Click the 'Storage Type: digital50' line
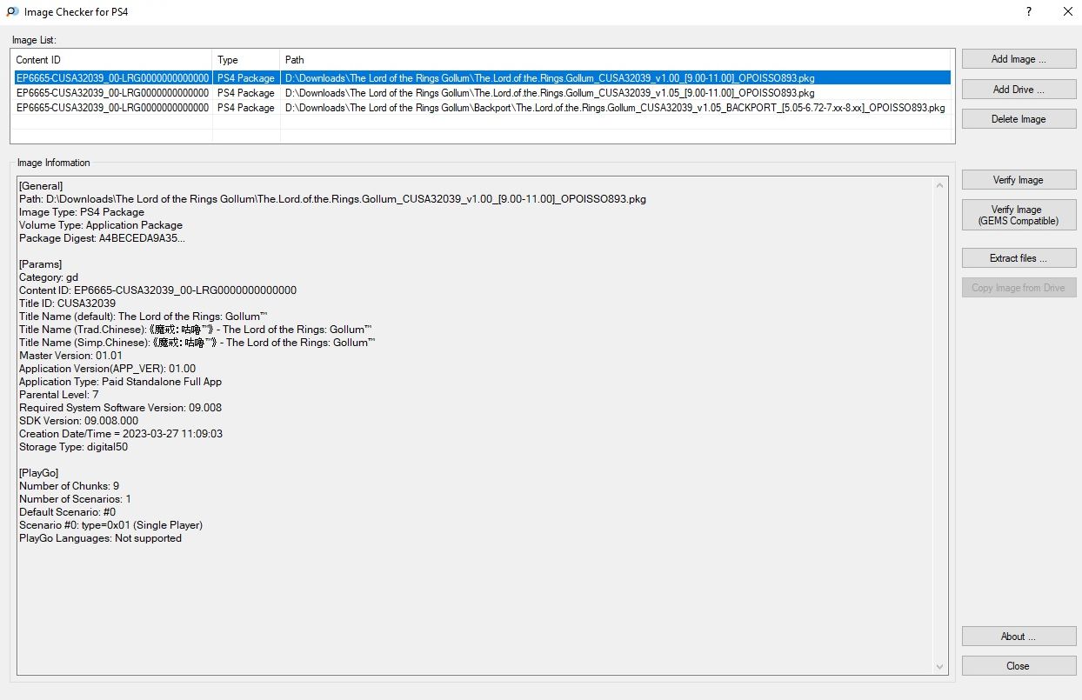This screenshot has width=1082, height=700. click(x=73, y=447)
